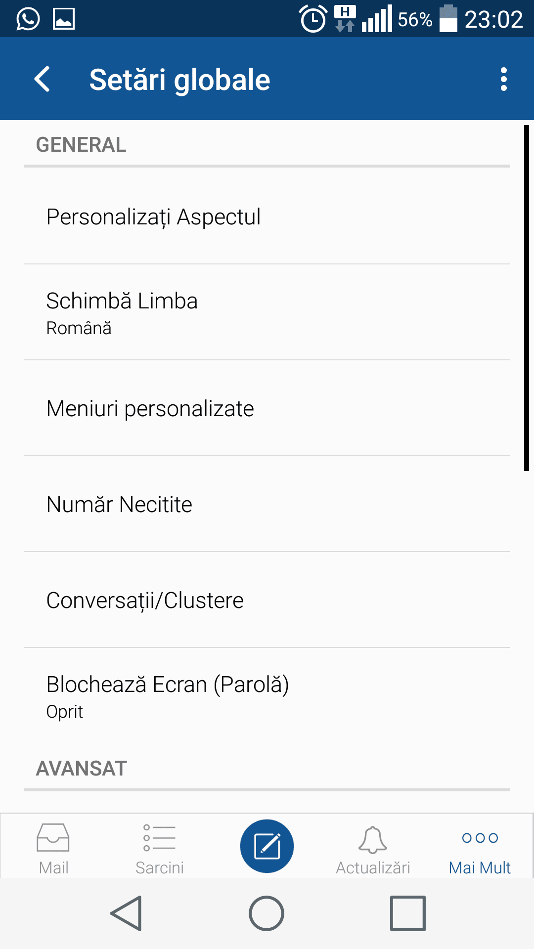The width and height of the screenshot is (534, 949).
Task: Open Conversații/Clustere settings
Action: tap(267, 601)
